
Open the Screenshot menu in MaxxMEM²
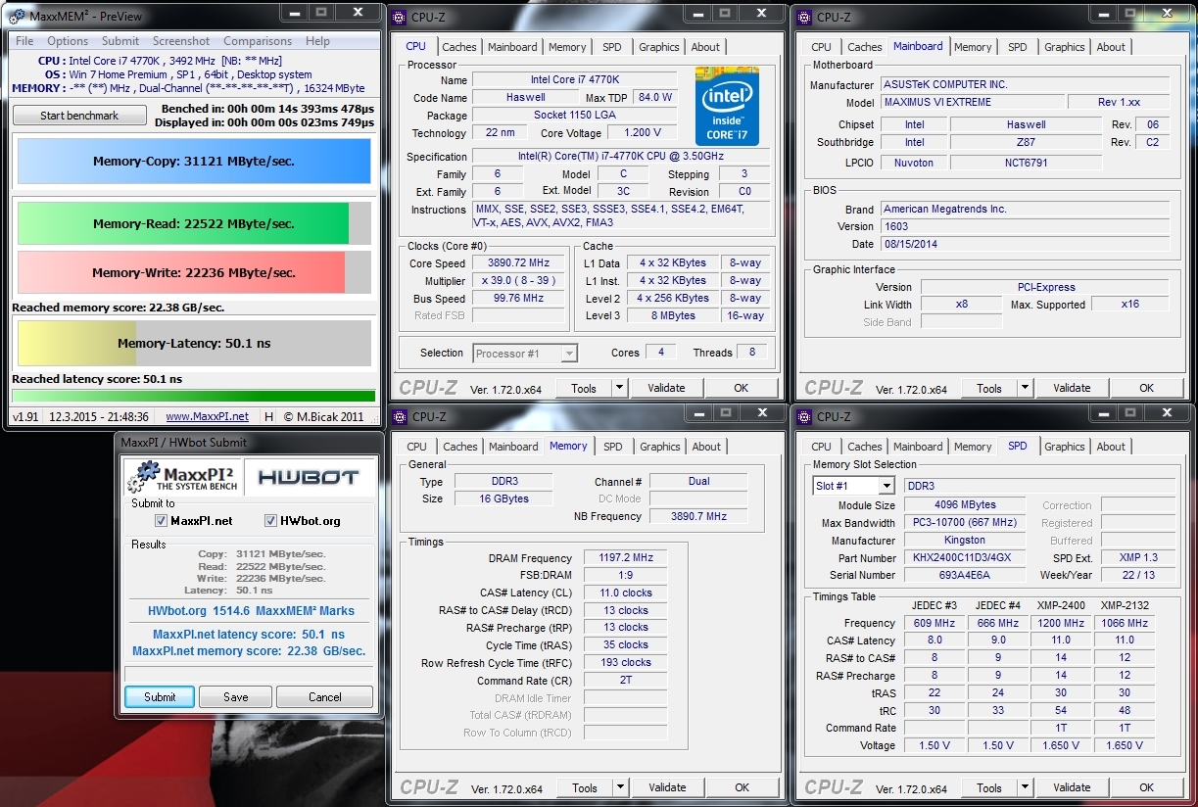point(181,41)
